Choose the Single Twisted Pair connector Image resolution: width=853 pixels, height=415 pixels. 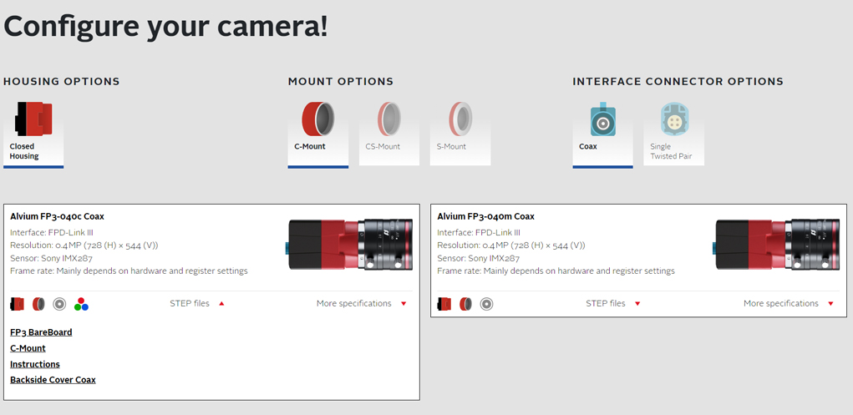coord(673,132)
